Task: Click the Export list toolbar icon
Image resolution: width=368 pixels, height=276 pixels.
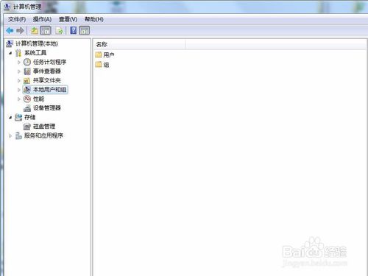Action: (x=60, y=31)
